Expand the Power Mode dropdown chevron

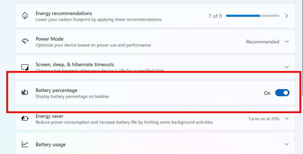point(287,42)
